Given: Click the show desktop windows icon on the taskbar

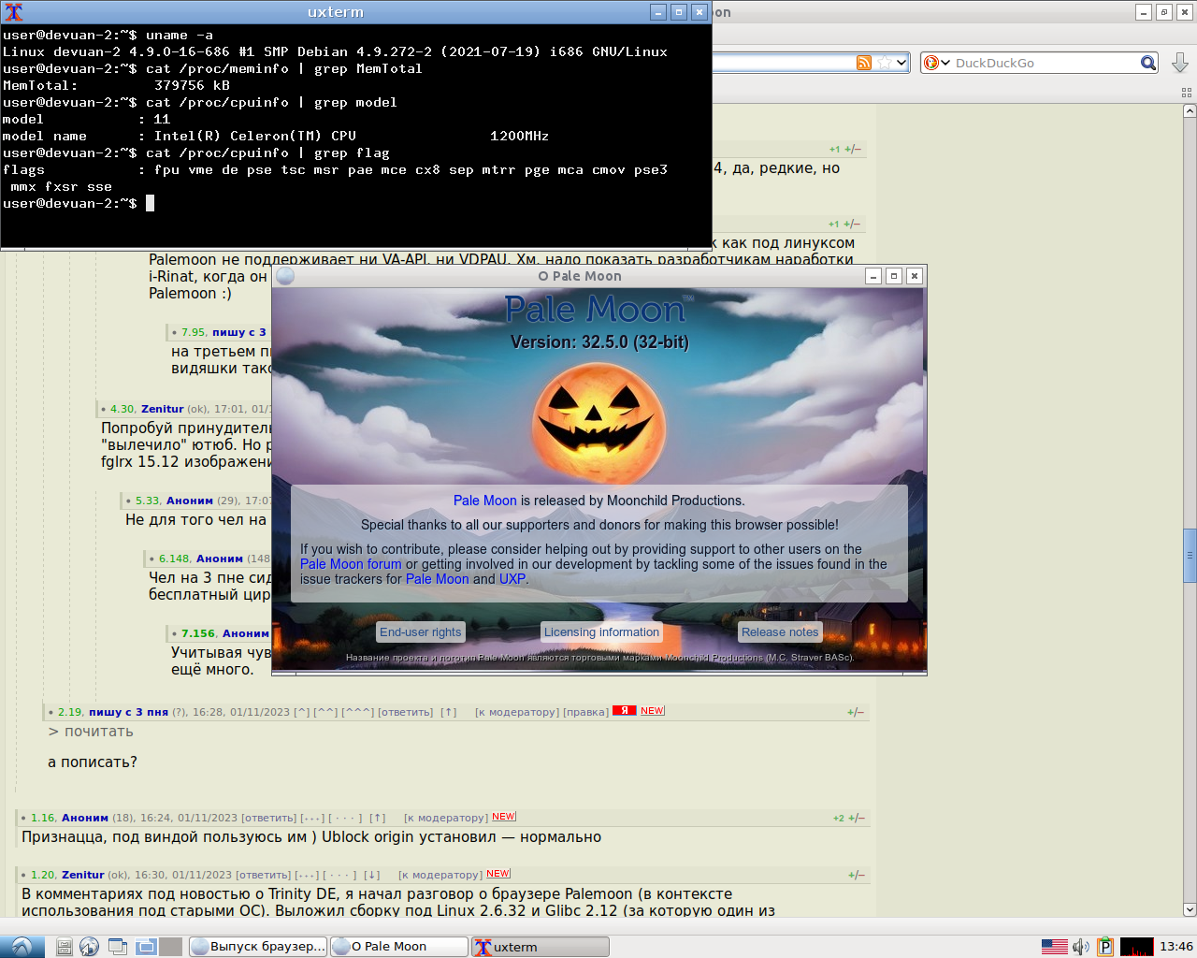Looking at the screenshot, I should tap(118, 947).
